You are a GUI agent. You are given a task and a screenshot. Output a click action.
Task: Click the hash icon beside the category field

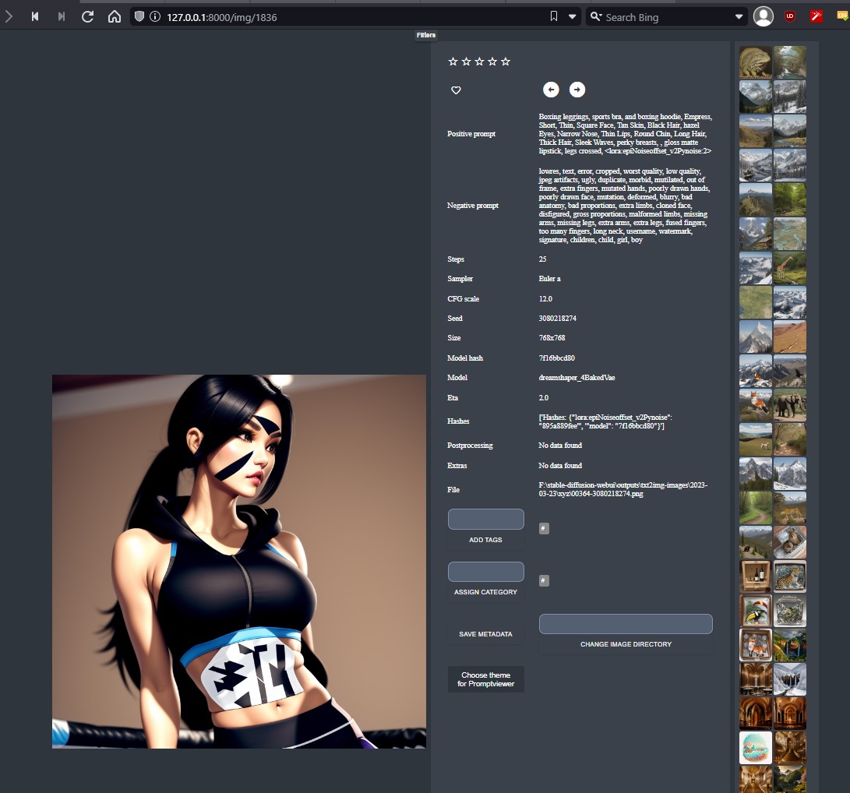pyautogui.click(x=544, y=580)
